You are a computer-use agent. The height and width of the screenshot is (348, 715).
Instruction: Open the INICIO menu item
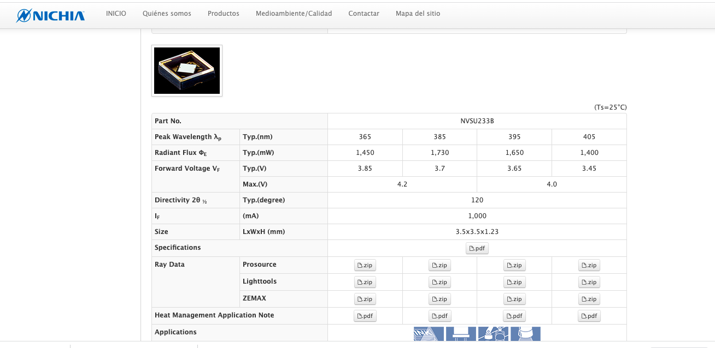[116, 13]
